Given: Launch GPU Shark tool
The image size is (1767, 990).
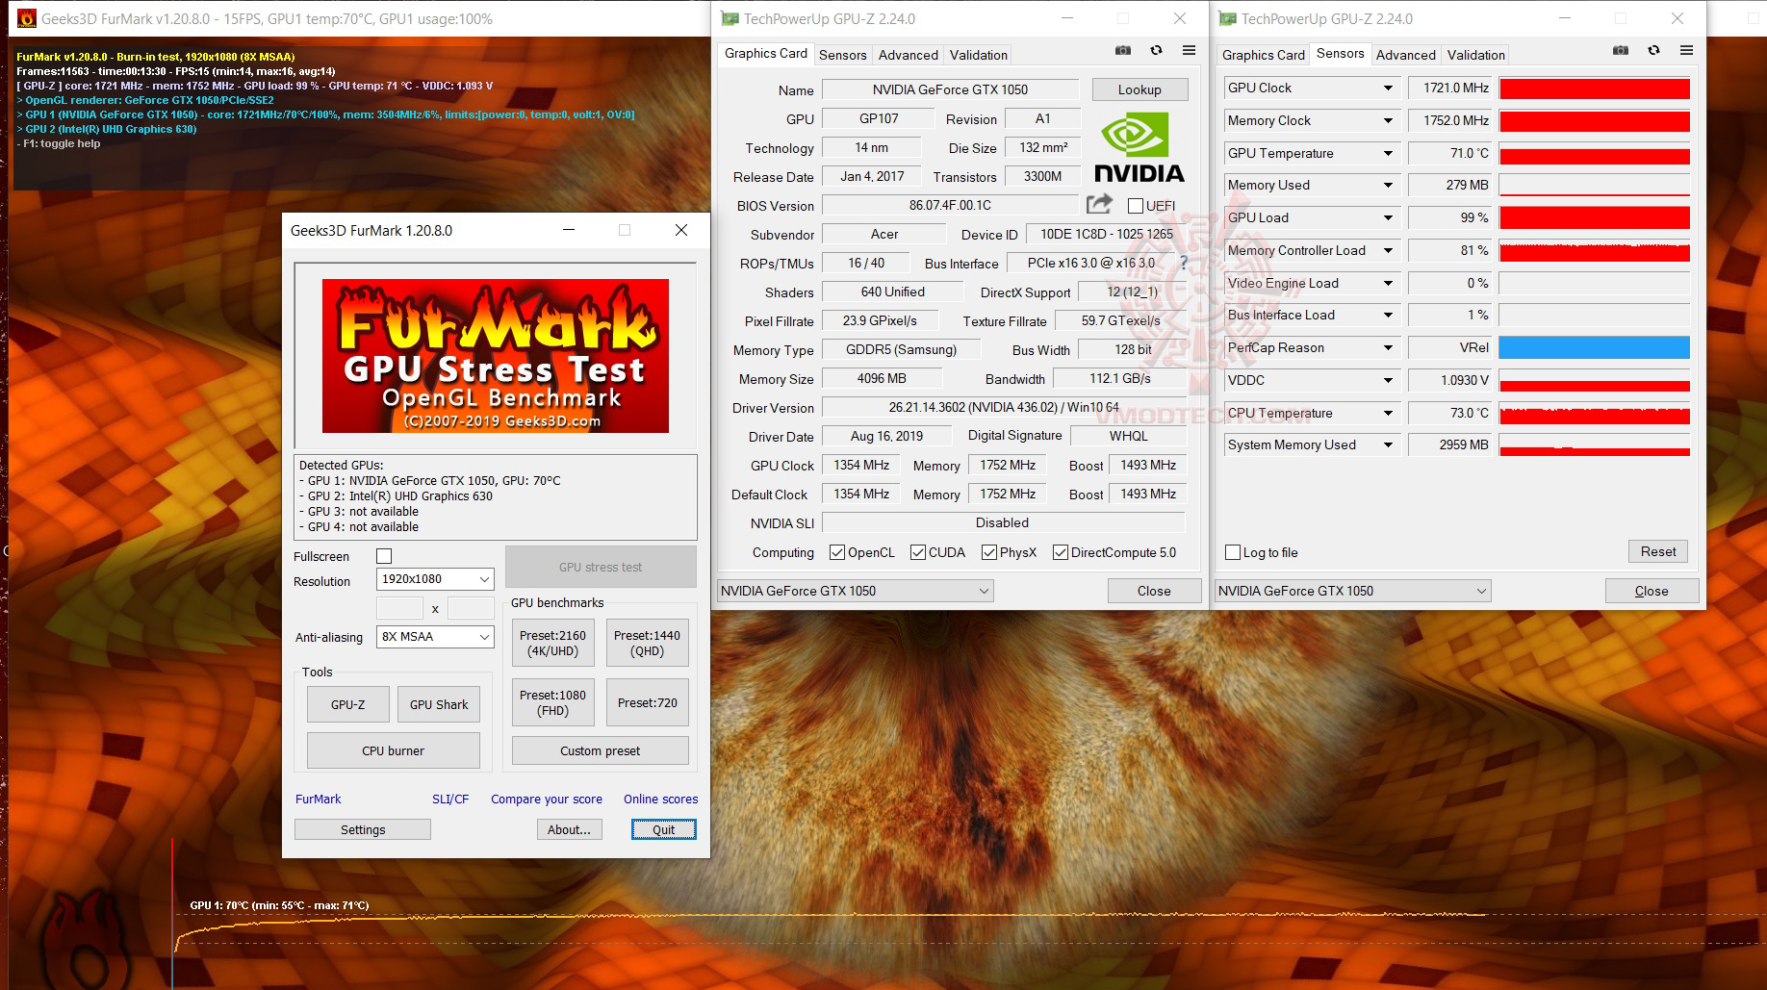Looking at the screenshot, I should (439, 704).
